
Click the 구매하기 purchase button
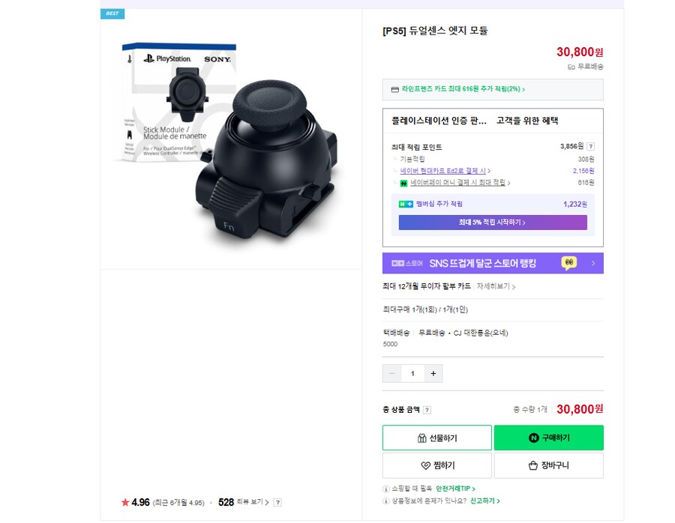(x=547, y=438)
